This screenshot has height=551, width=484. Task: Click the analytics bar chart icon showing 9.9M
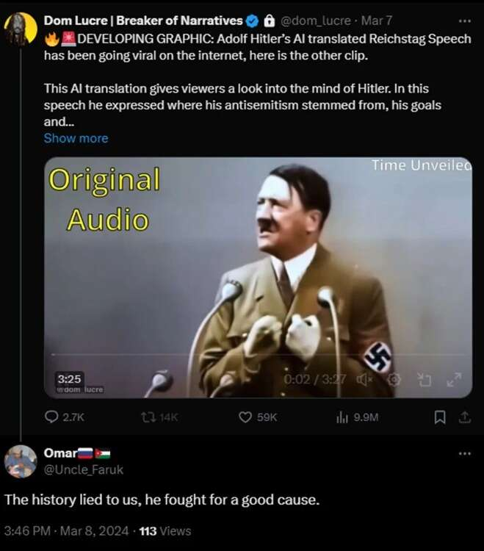342,417
